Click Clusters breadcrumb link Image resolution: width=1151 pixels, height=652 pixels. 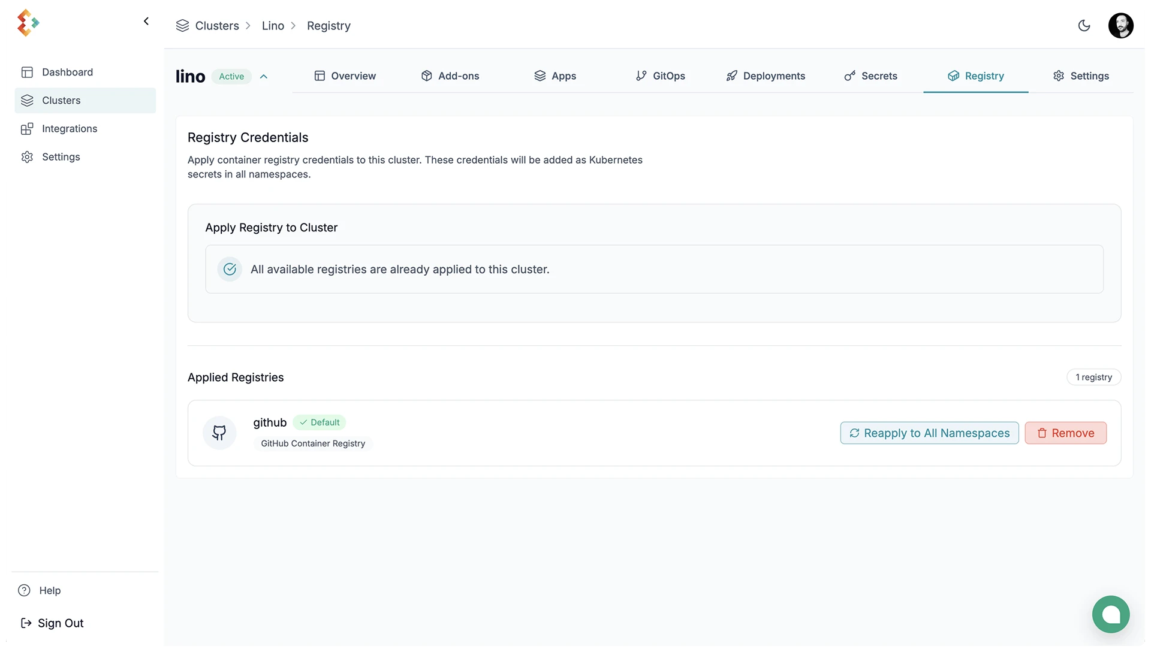pos(216,26)
